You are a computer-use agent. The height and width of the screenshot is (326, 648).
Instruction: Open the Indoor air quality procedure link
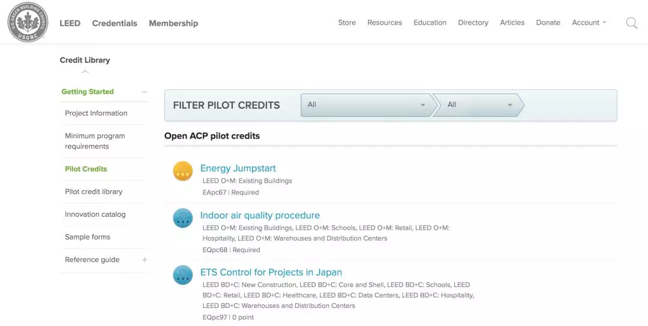(260, 215)
